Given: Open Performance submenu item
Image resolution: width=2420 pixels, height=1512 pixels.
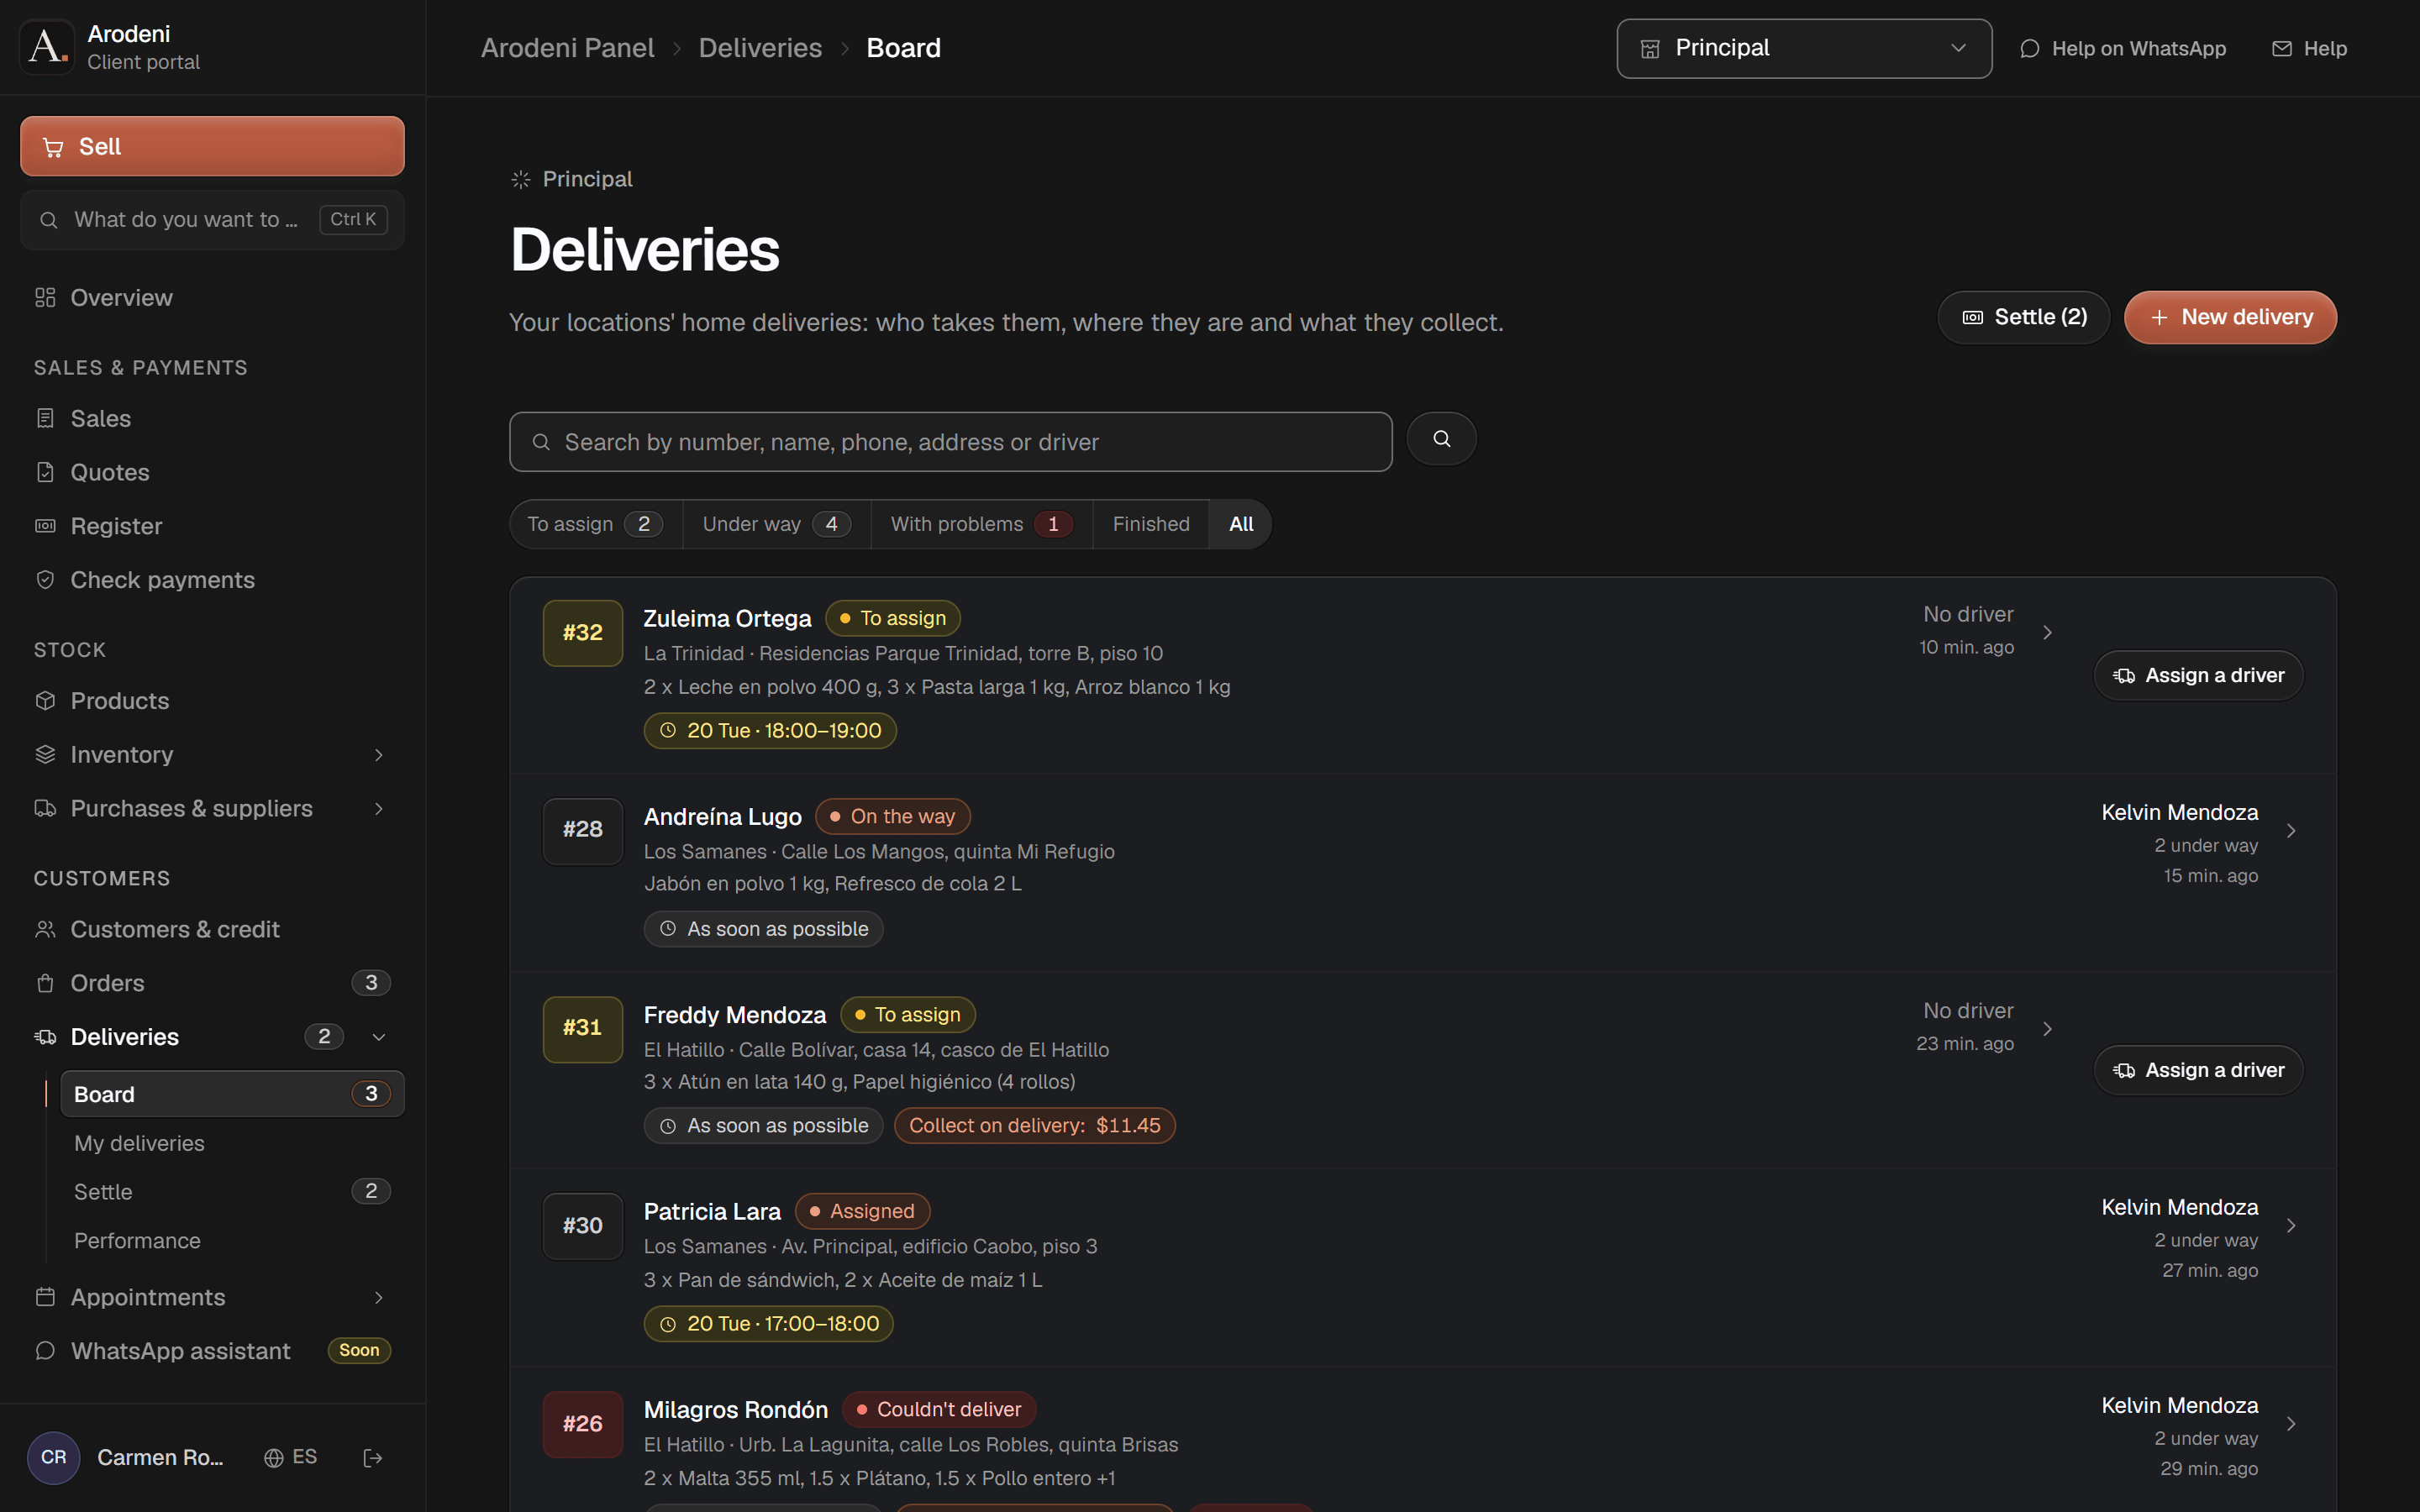Looking at the screenshot, I should (232, 1241).
